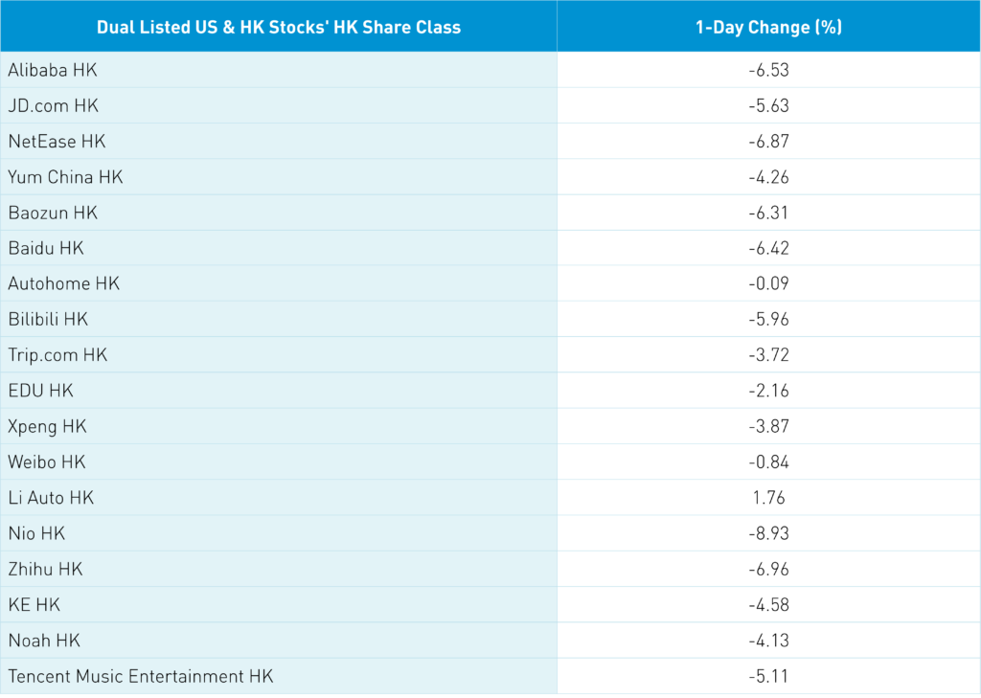Select the Baozun HK row label
Image resolution: width=981 pixels, height=698 pixels.
pyautogui.click(x=53, y=213)
